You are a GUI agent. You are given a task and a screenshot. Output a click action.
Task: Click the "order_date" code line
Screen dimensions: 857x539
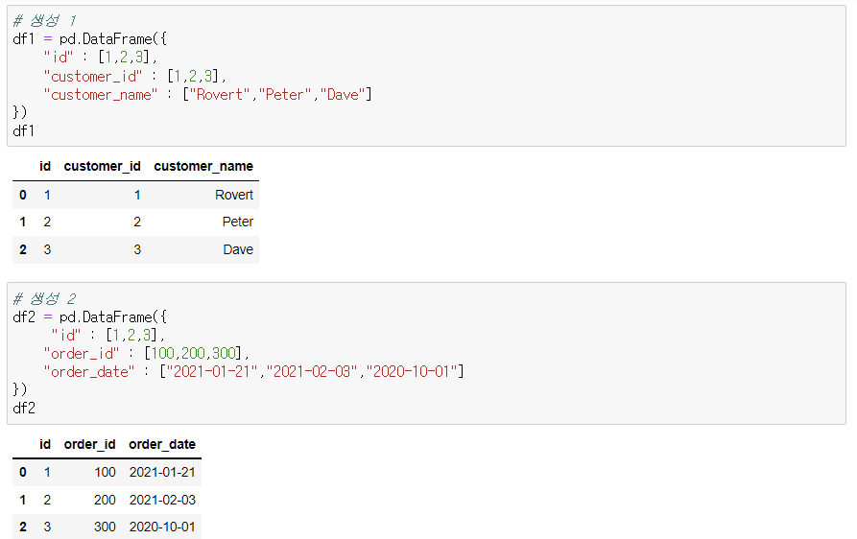pyautogui.click(x=253, y=372)
